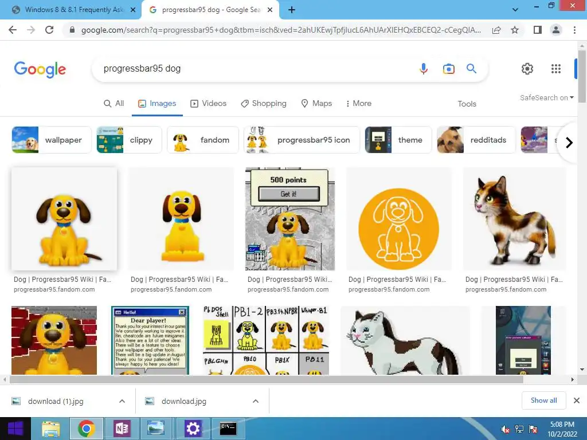Screen dimensions: 587x440
Task: Open first yellow dog image result
Action: click(x=64, y=219)
